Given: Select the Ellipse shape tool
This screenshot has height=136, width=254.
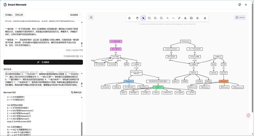Looking at the screenshot, I should tap(161, 18).
